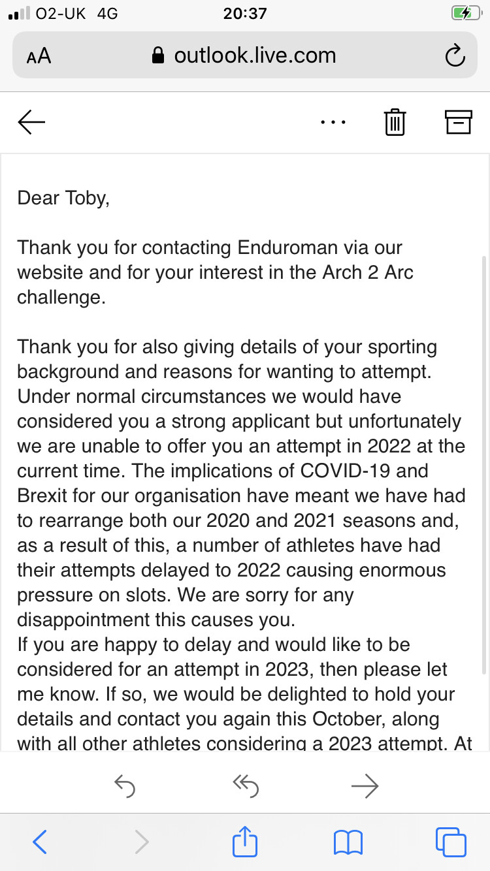Navigate back in Safari browser history
The image size is (490, 871).
[x=40, y=842]
